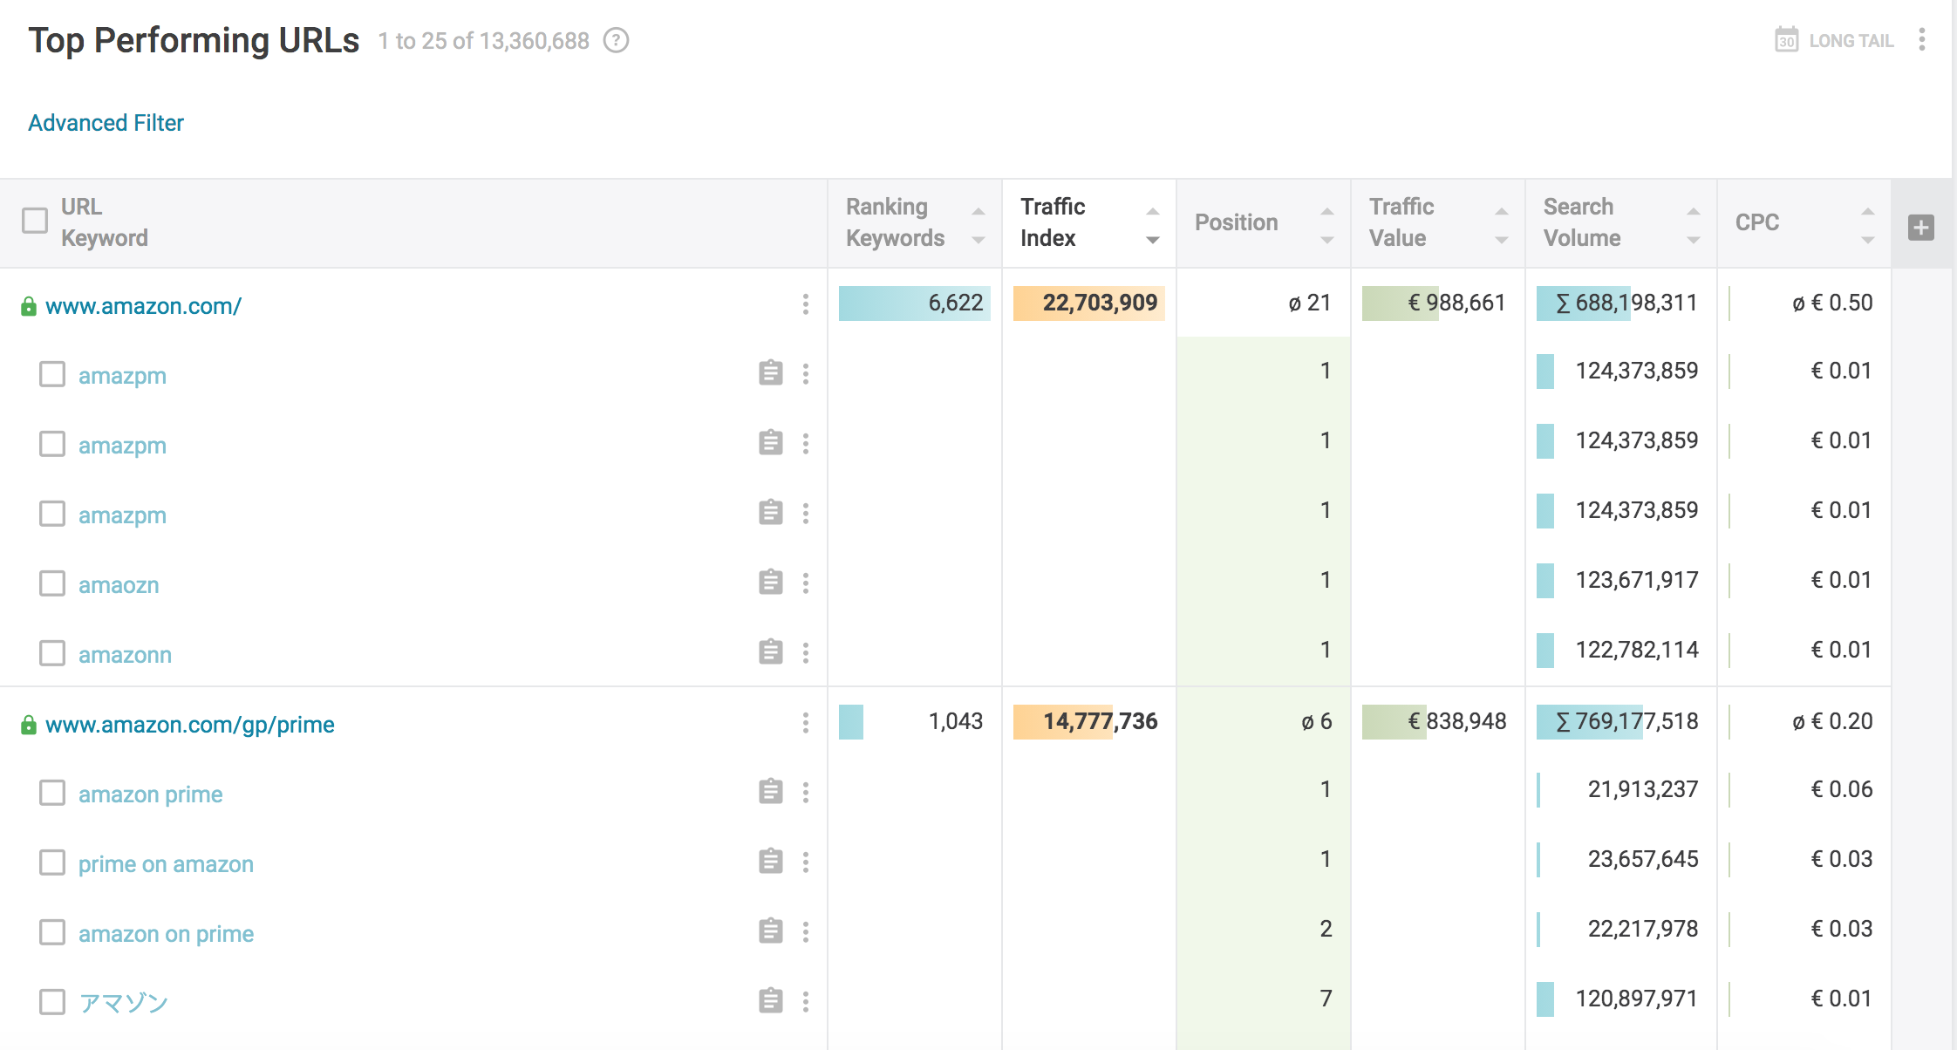The height and width of the screenshot is (1050, 1957).
Task: Sort Traffic Index descending with down arrow
Action: 1153,240
